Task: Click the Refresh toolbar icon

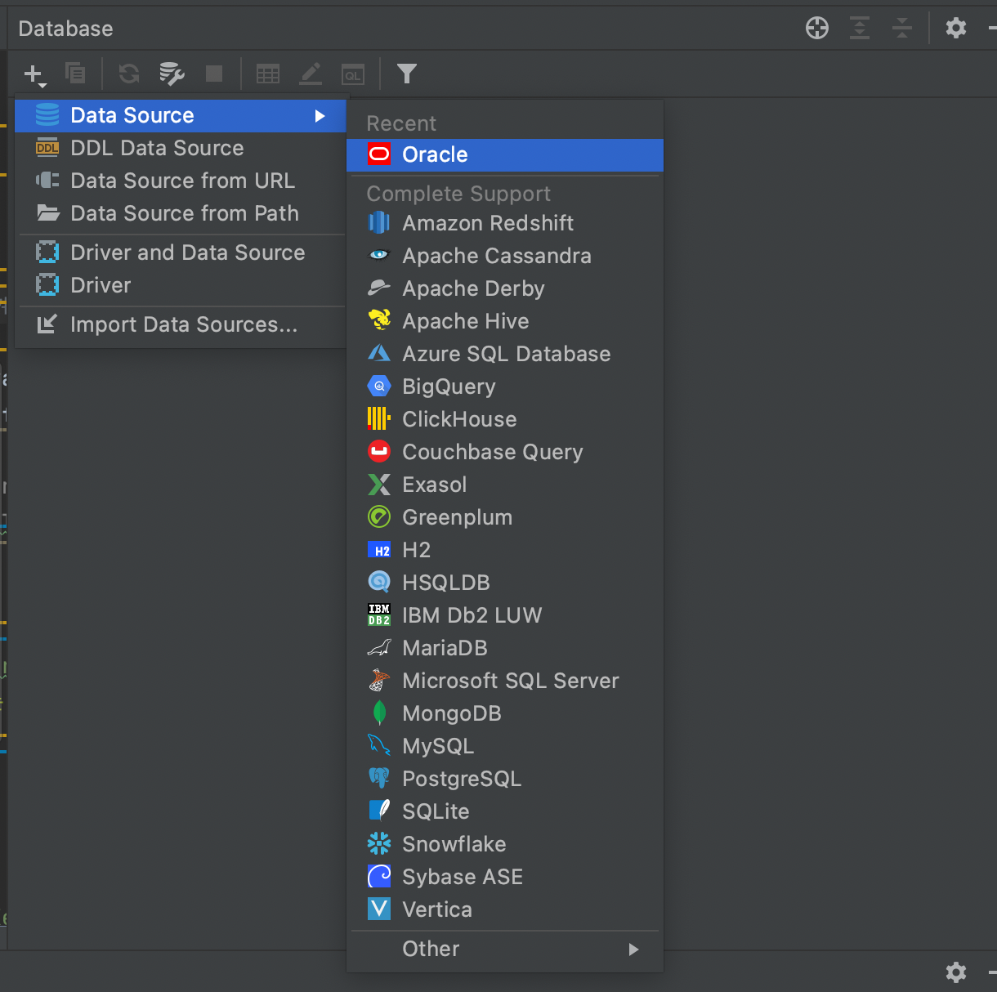Action: click(129, 74)
